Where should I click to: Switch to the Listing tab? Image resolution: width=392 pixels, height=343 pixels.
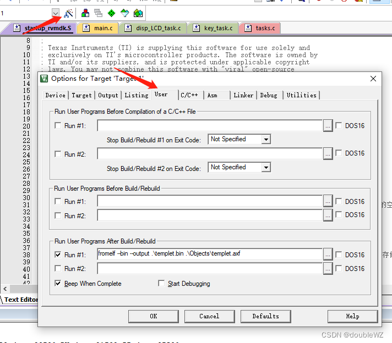tap(136, 95)
